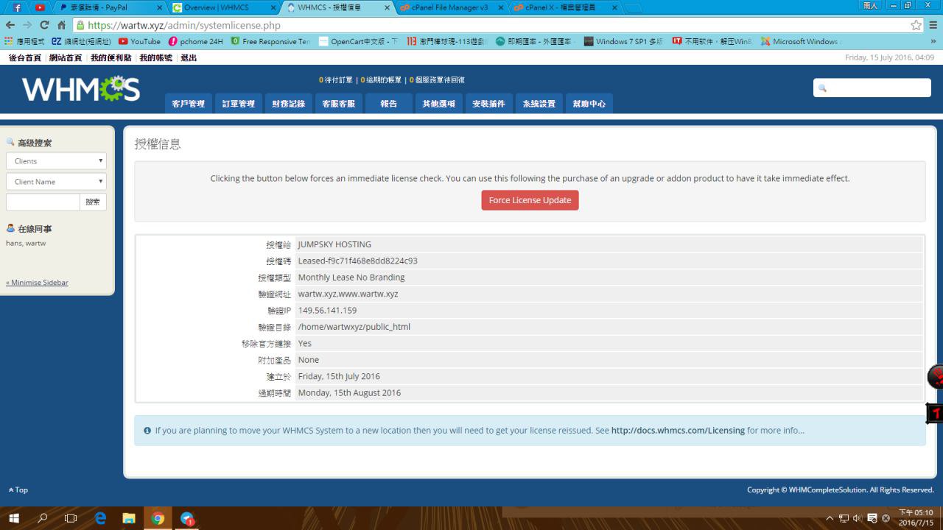Go to 後台首頁 admin home link

pyautogui.click(x=25, y=57)
